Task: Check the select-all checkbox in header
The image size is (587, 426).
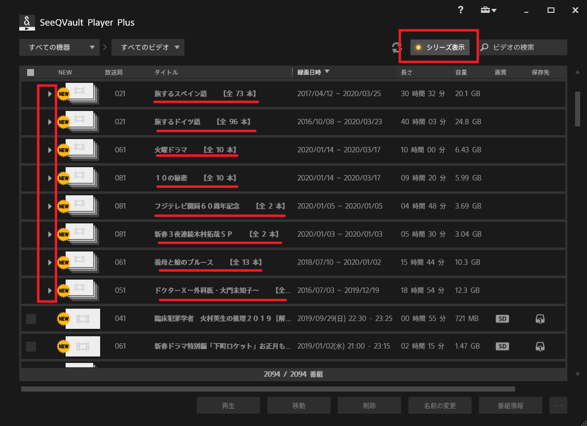Action: point(31,72)
